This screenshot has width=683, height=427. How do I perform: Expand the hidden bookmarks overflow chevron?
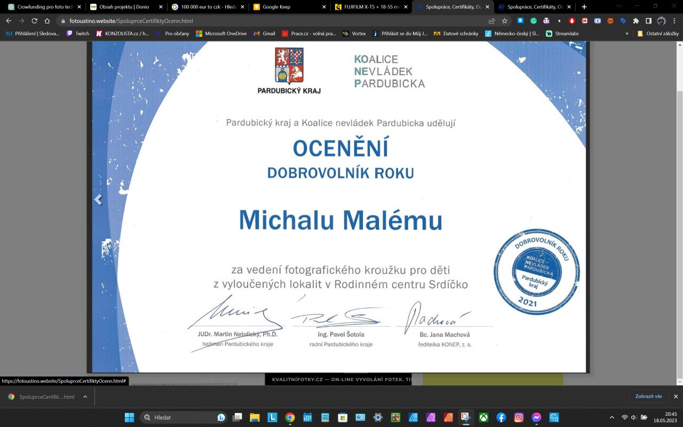tap(628, 33)
